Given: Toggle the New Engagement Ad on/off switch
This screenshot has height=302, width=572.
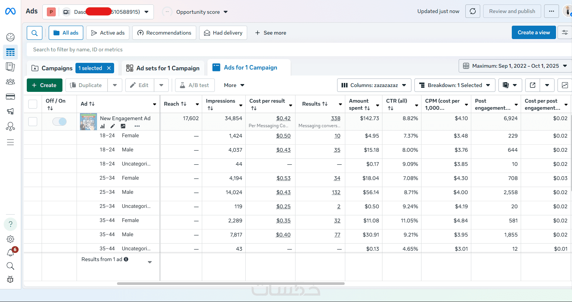Looking at the screenshot, I should click(x=59, y=122).
